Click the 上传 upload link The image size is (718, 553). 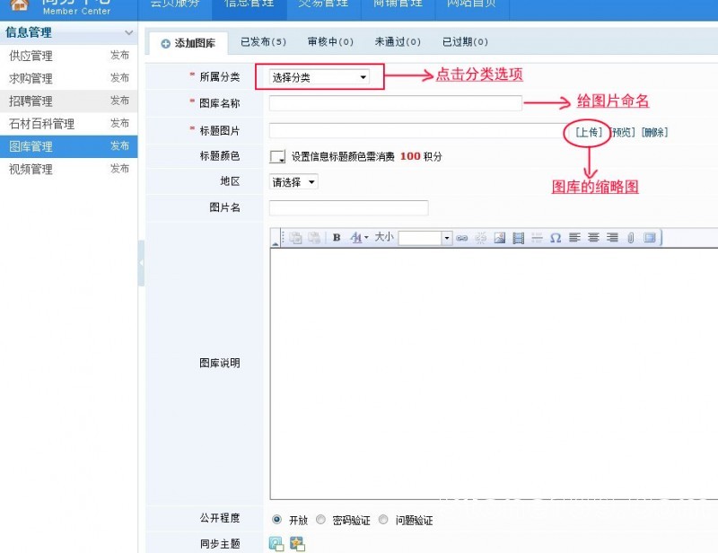[588, 131]
